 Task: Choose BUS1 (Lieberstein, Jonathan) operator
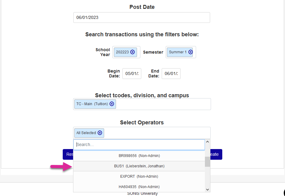(x=139, y=166)
